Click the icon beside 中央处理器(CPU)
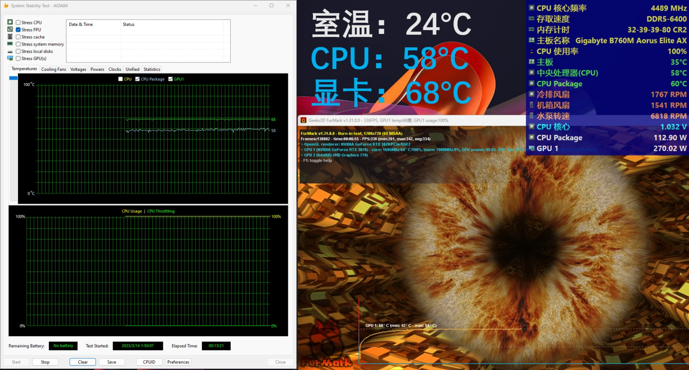Viewport: 689px width, 370px height. coord(532,73)
